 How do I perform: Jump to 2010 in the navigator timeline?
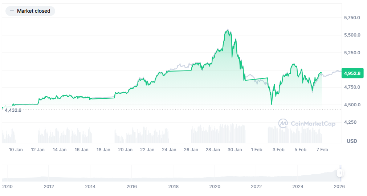click(7, 187)
